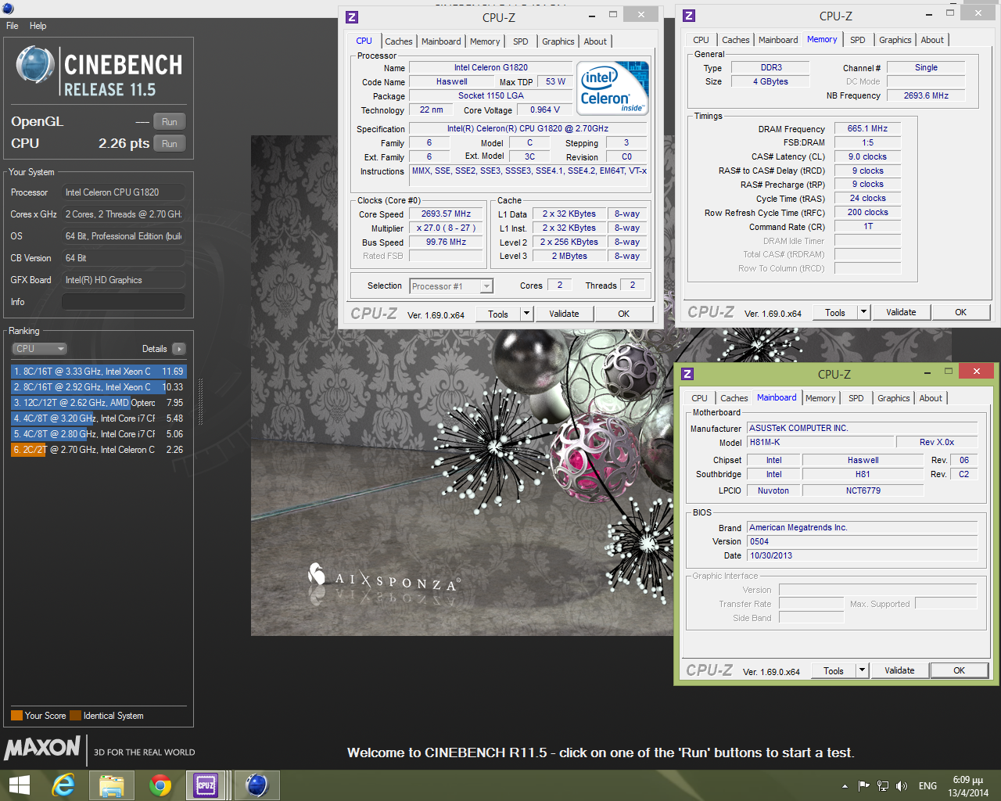Run the OpenGL benchmark
Viewport: 1001px width, 801px height.
click(170, 122)
